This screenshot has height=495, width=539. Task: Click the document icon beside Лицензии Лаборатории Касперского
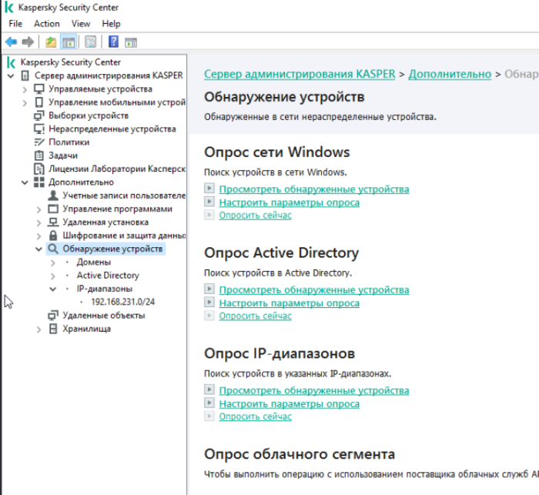(x=39, y=169)
